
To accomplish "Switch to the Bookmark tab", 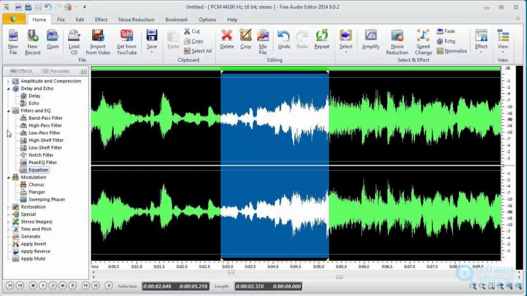I will point(177,20).
